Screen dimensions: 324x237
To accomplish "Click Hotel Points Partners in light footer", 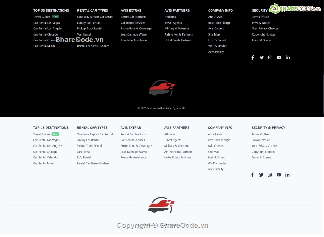I will [x=178, y=157].
